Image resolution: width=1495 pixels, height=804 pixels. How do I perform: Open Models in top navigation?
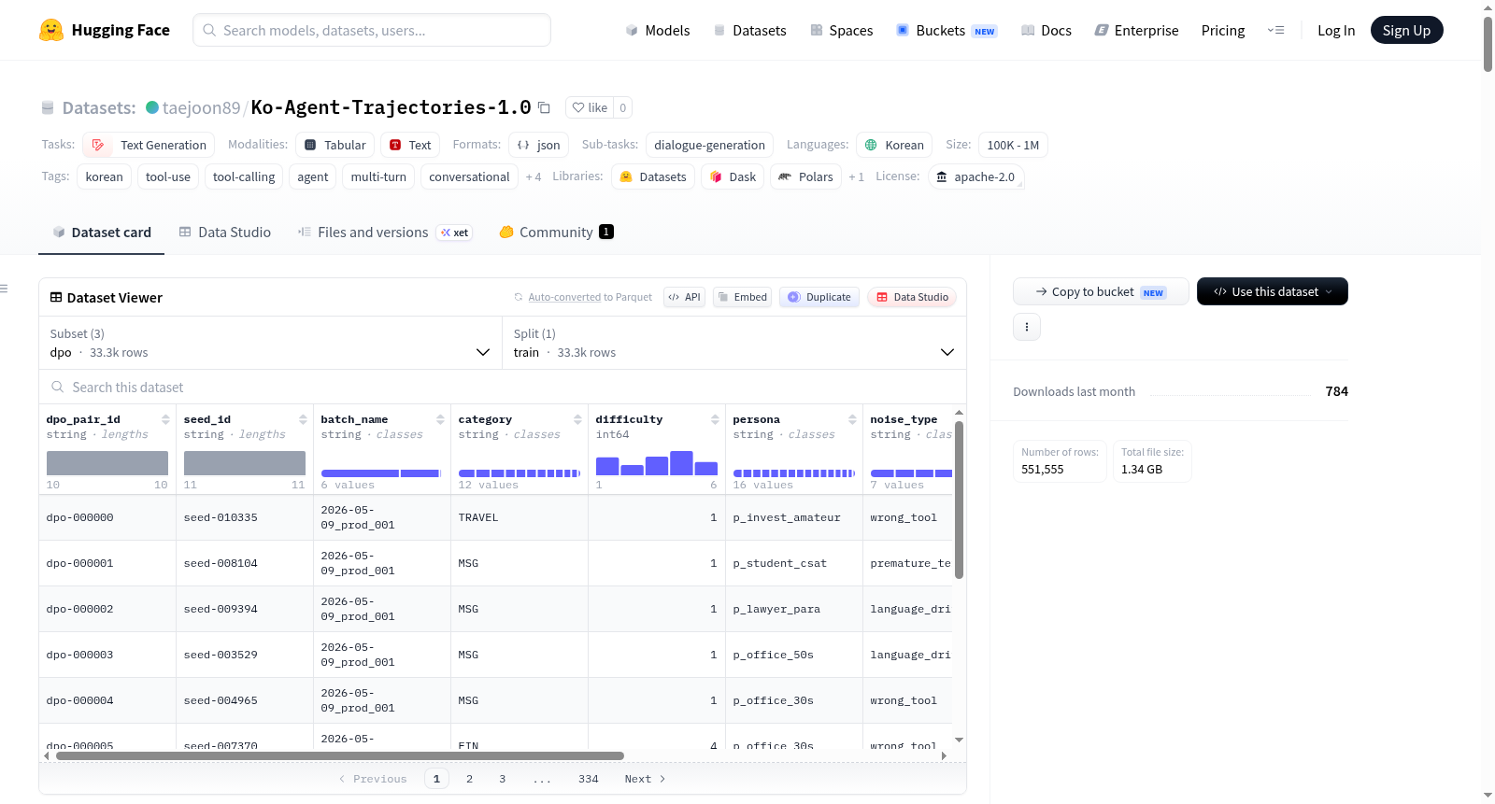(x=658, y=30)
